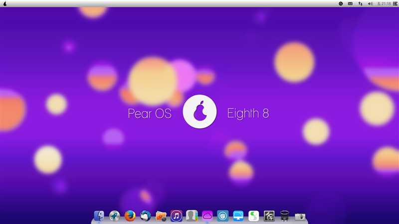Viewport: 399px width, 224px height.
Task: Open the mail envelope indicator in top bar
Action: coord(351,3)
